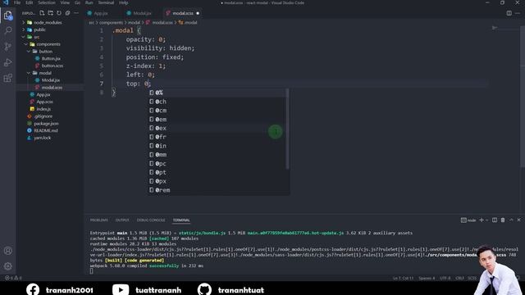Open the Help menu

point(124,2)
